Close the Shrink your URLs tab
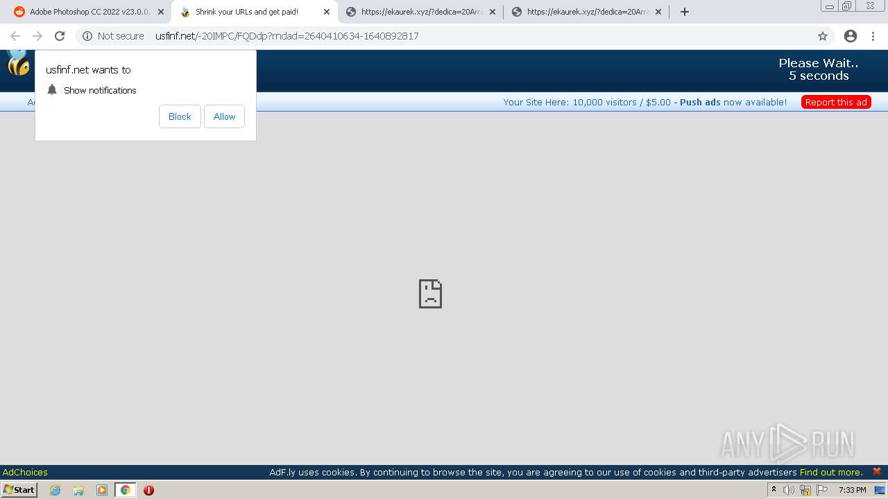 (x=327, y=12)
